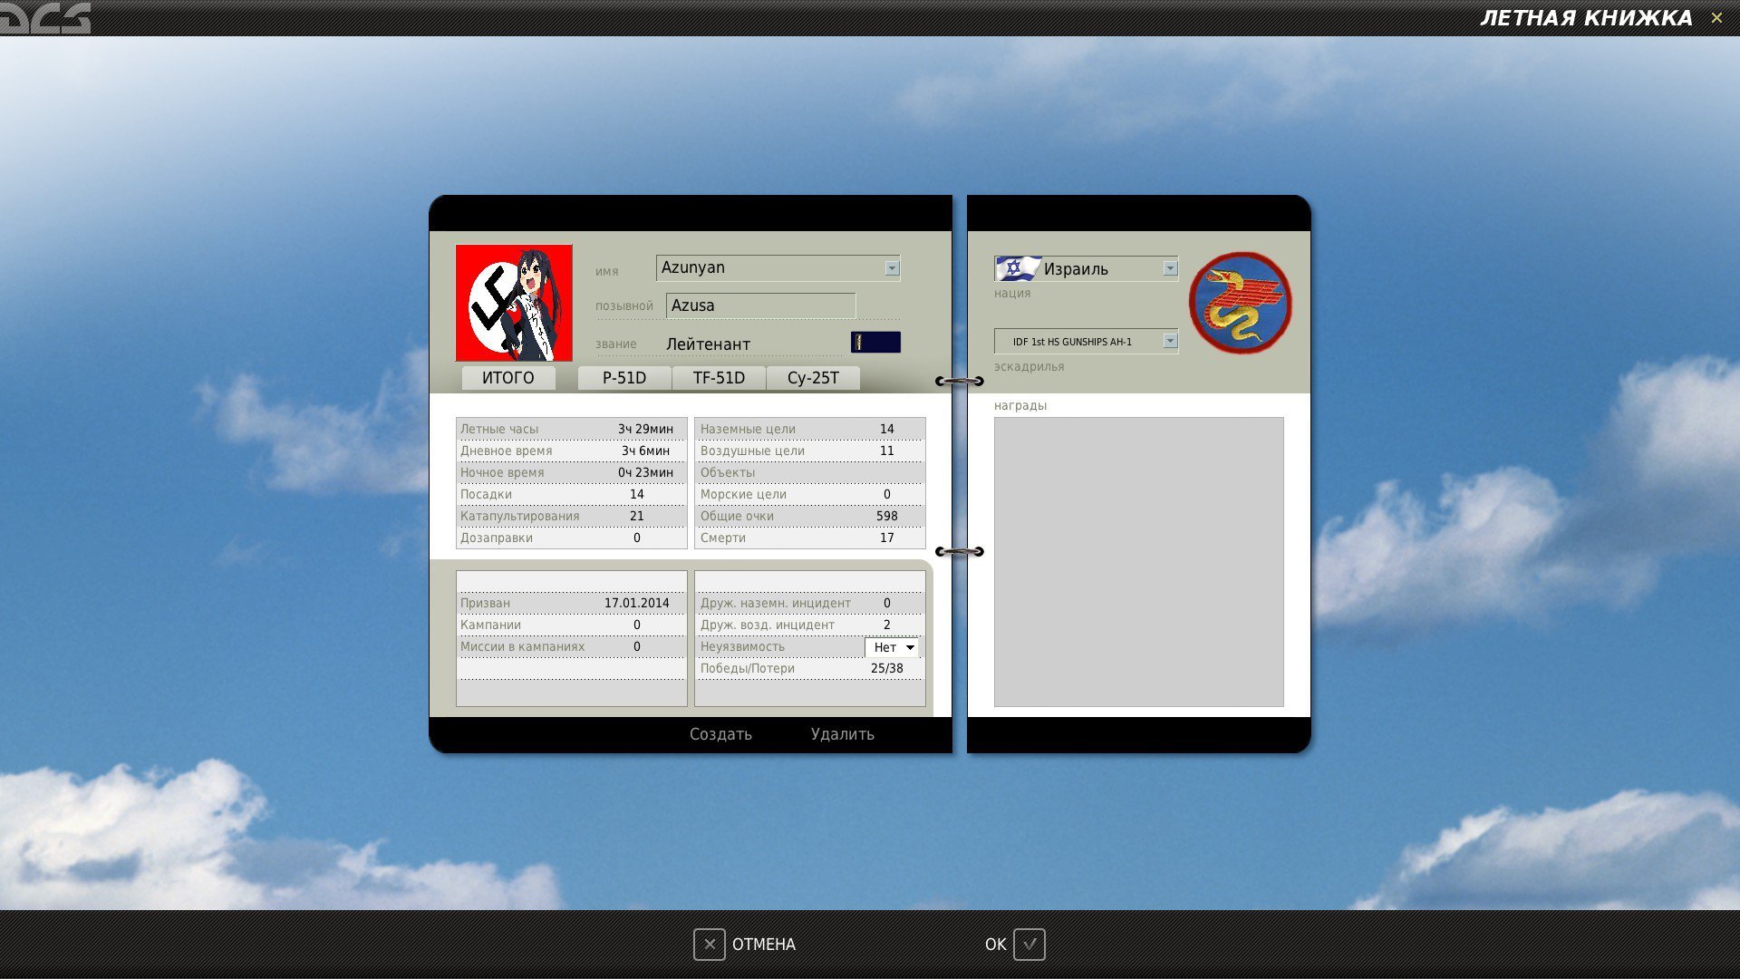Click the Катапультирования row label

519,516
